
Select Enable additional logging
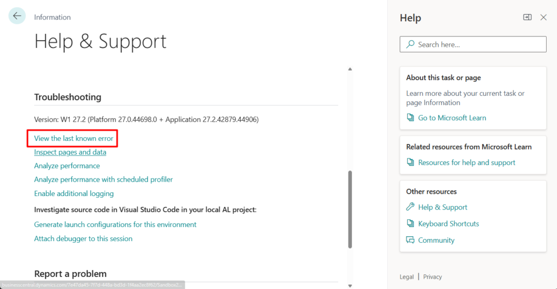pos(74,193)
